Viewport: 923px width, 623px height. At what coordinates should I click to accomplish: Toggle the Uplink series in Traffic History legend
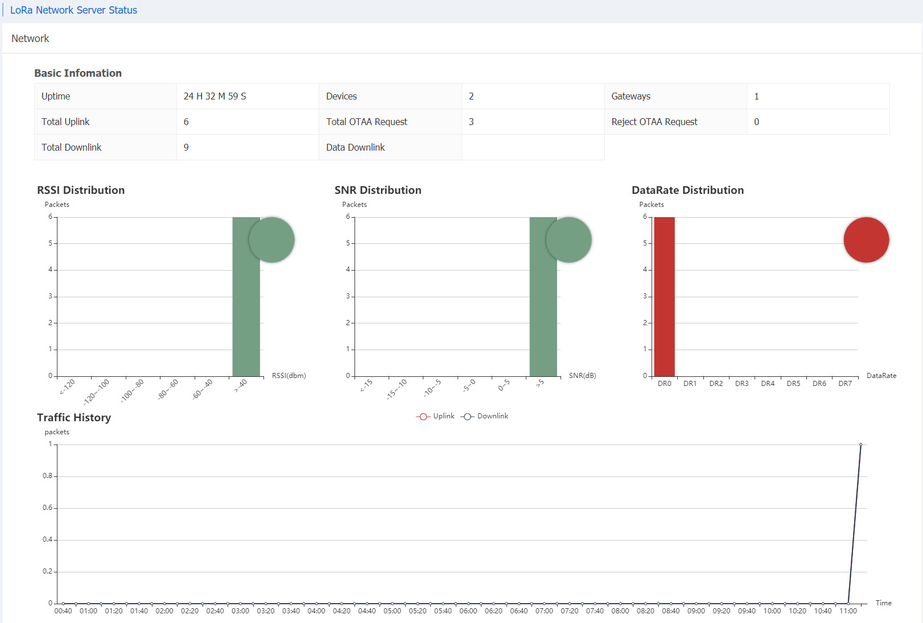point(435,416)
